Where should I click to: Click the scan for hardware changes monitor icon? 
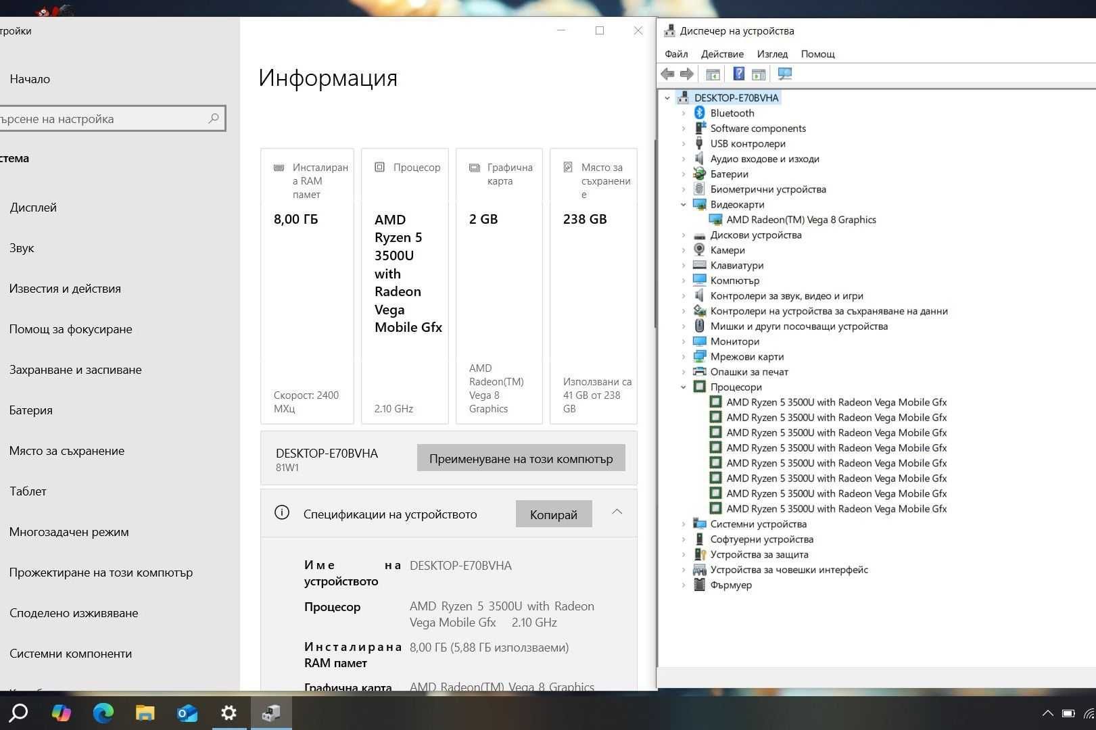pos(784,74)
